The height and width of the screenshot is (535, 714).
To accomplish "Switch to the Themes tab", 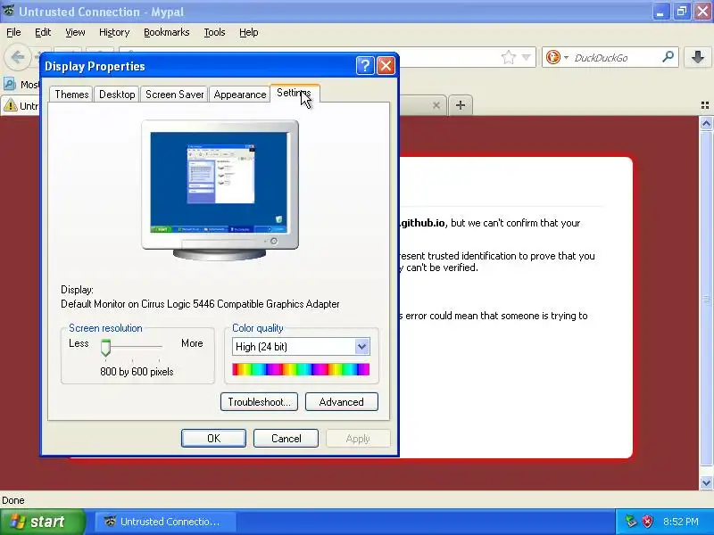I will coord(71,95).
